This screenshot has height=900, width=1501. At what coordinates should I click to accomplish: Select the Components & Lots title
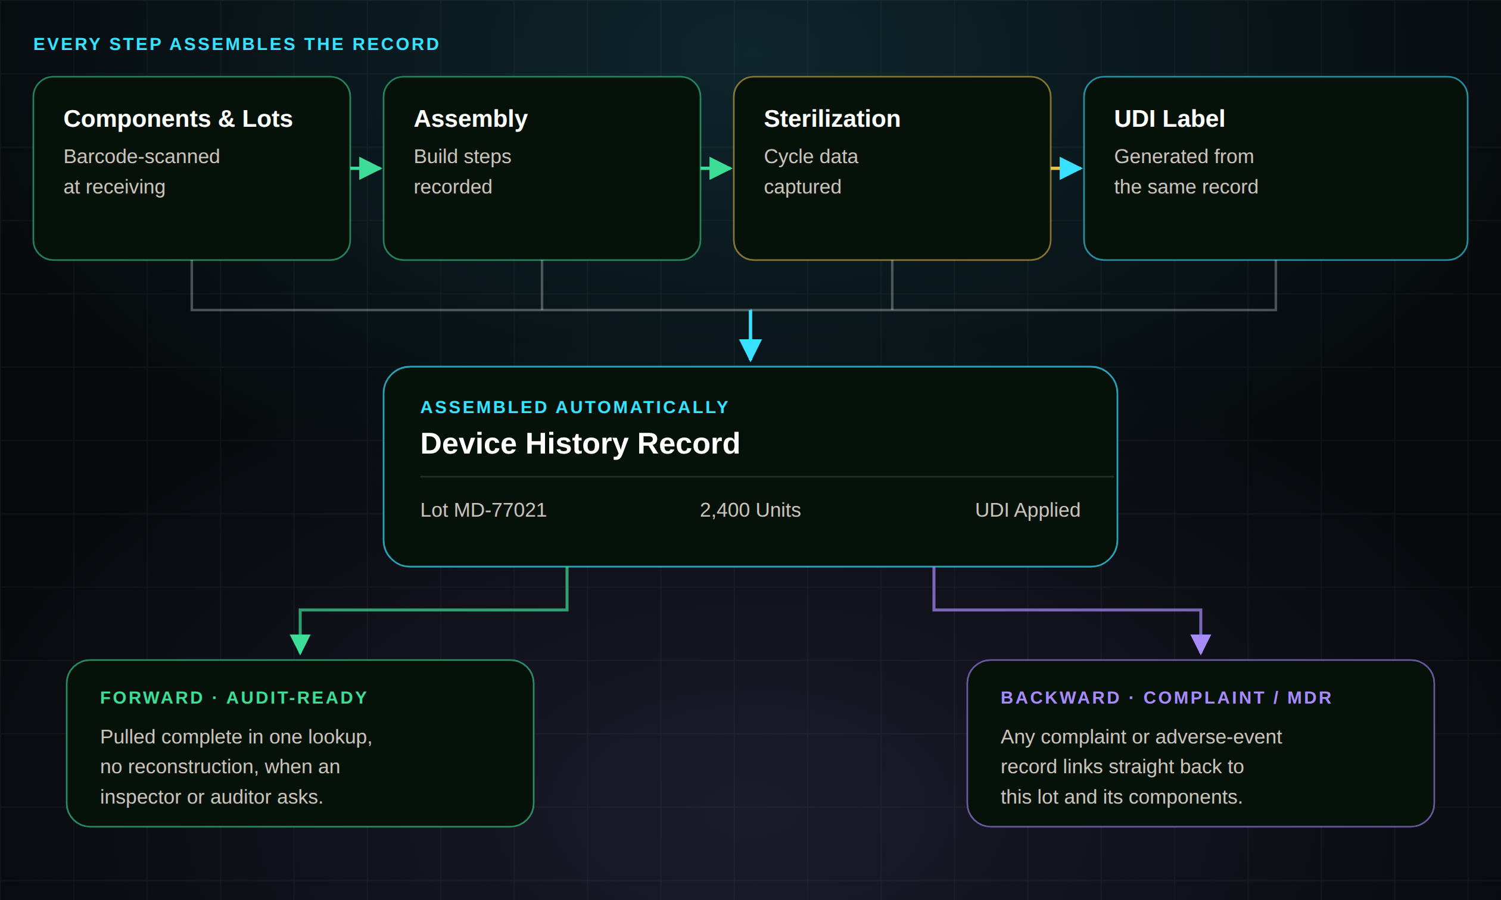point(177,119)
